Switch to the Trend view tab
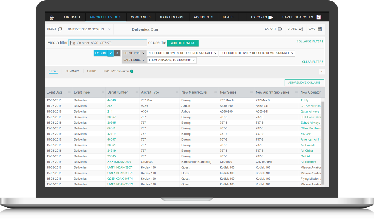 (91, 71)
